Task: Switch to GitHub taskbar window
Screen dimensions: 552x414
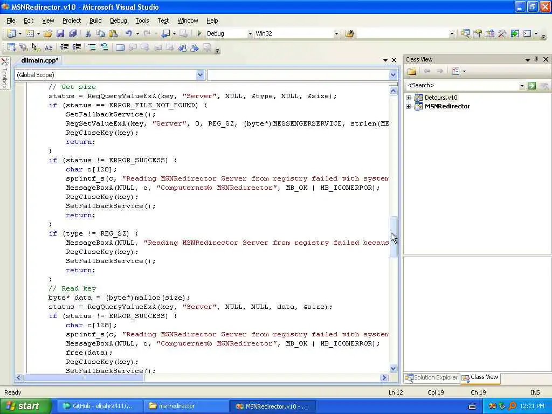Action: [99, 406]
